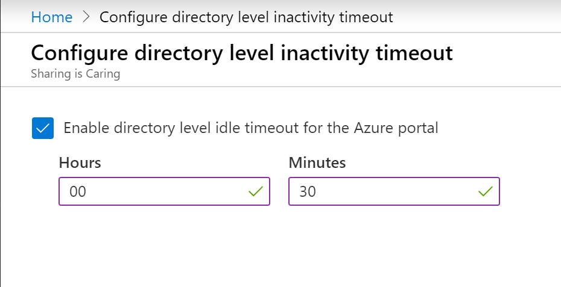561x287 pixels.
Task: Click the Minutes field label
Action: [317, 163]
